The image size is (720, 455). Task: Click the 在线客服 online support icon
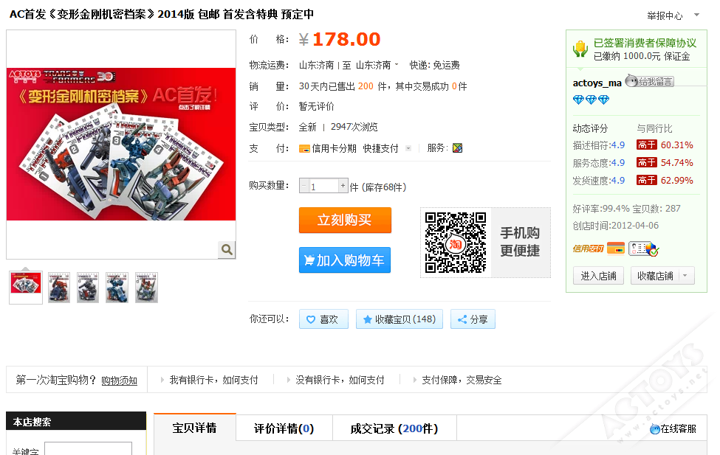click(655, 429)
